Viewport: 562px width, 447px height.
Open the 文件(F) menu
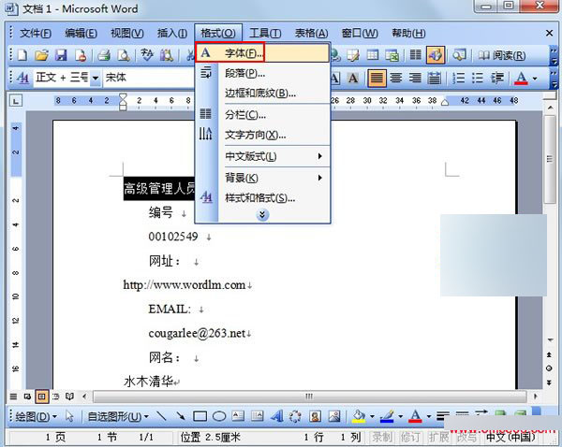[36, 34]
